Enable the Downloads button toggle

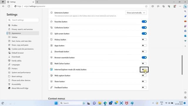[144, 52]
